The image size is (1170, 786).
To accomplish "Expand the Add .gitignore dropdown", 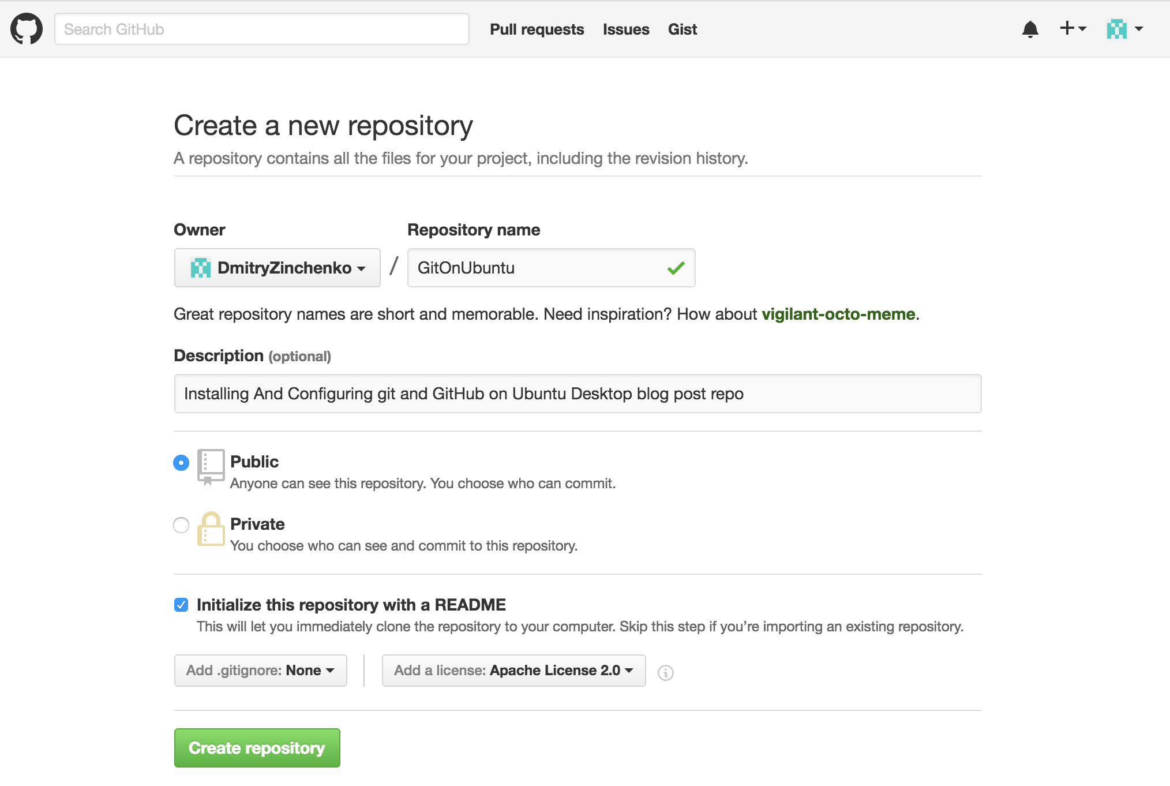I will coord(260,671).
